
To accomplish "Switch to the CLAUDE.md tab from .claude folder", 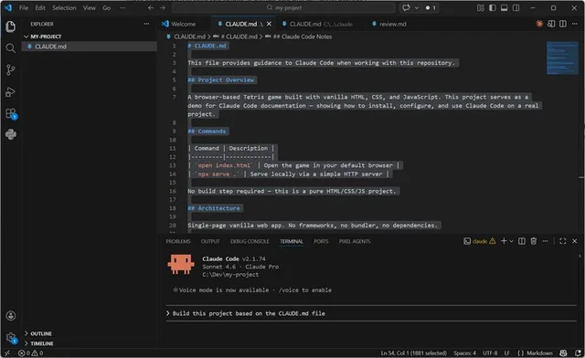I will click(x=321, y=24).
